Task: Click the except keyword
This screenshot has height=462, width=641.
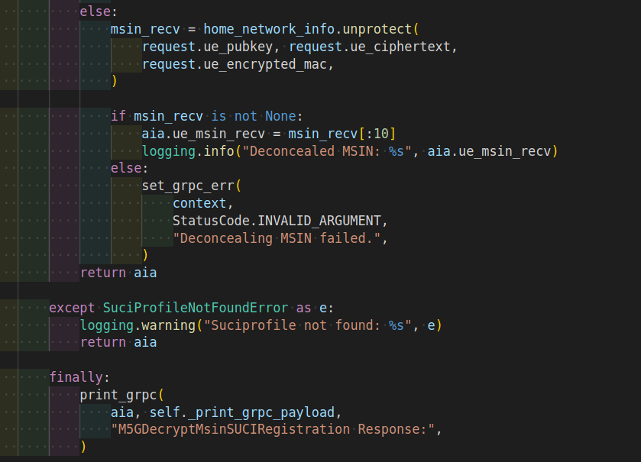Action: point(72,308)
